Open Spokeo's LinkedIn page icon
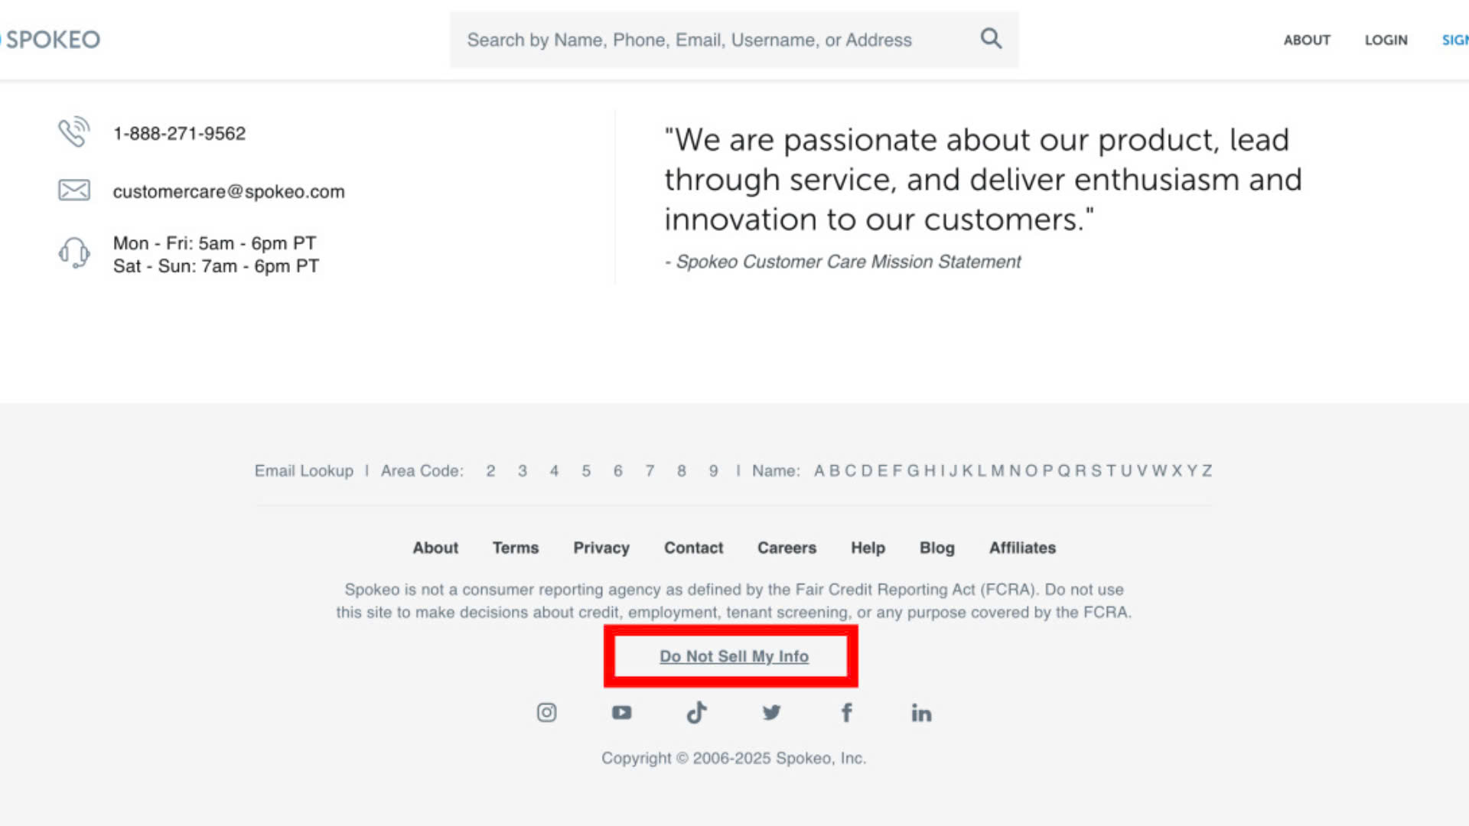The image size is (1469, 826). click(x=921, y=713)
